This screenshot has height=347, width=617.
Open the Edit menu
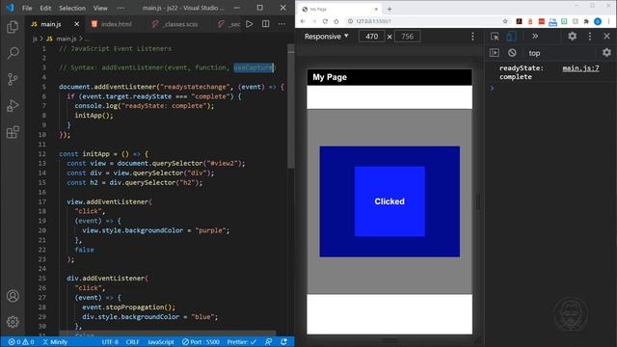click(45, 8)
